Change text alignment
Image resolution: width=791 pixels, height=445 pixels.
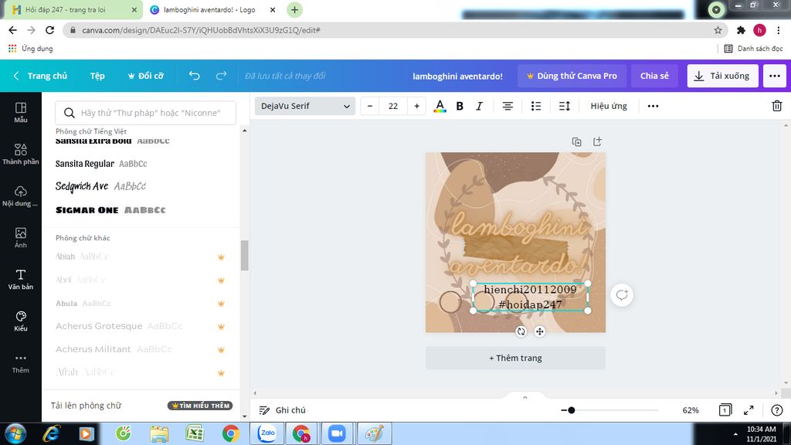coord(508,106)
